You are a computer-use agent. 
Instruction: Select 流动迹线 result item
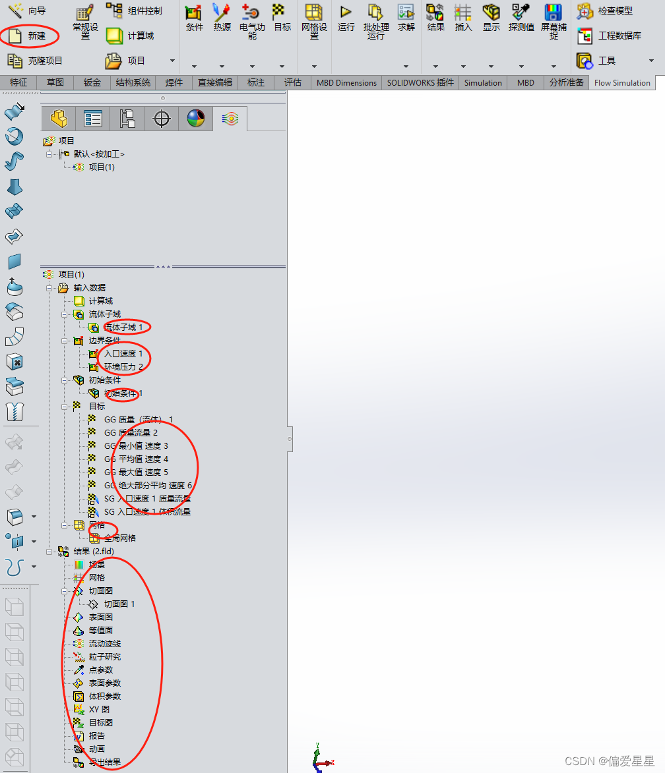[105, 644]
